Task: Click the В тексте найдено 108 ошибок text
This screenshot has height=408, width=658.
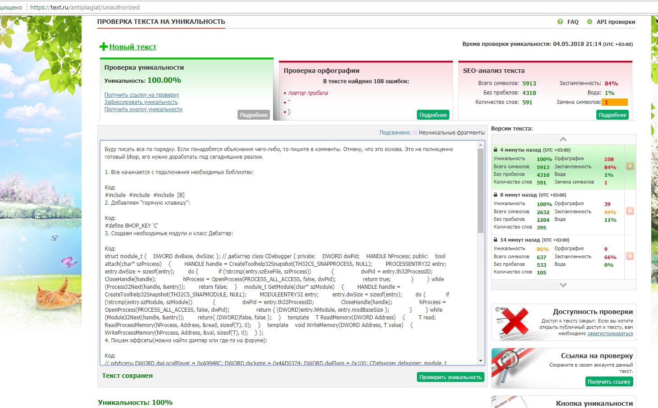Action: [x=366, y=81]
